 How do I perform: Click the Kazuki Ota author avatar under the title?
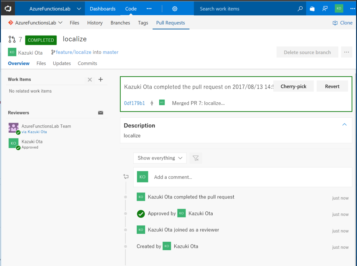12,52
